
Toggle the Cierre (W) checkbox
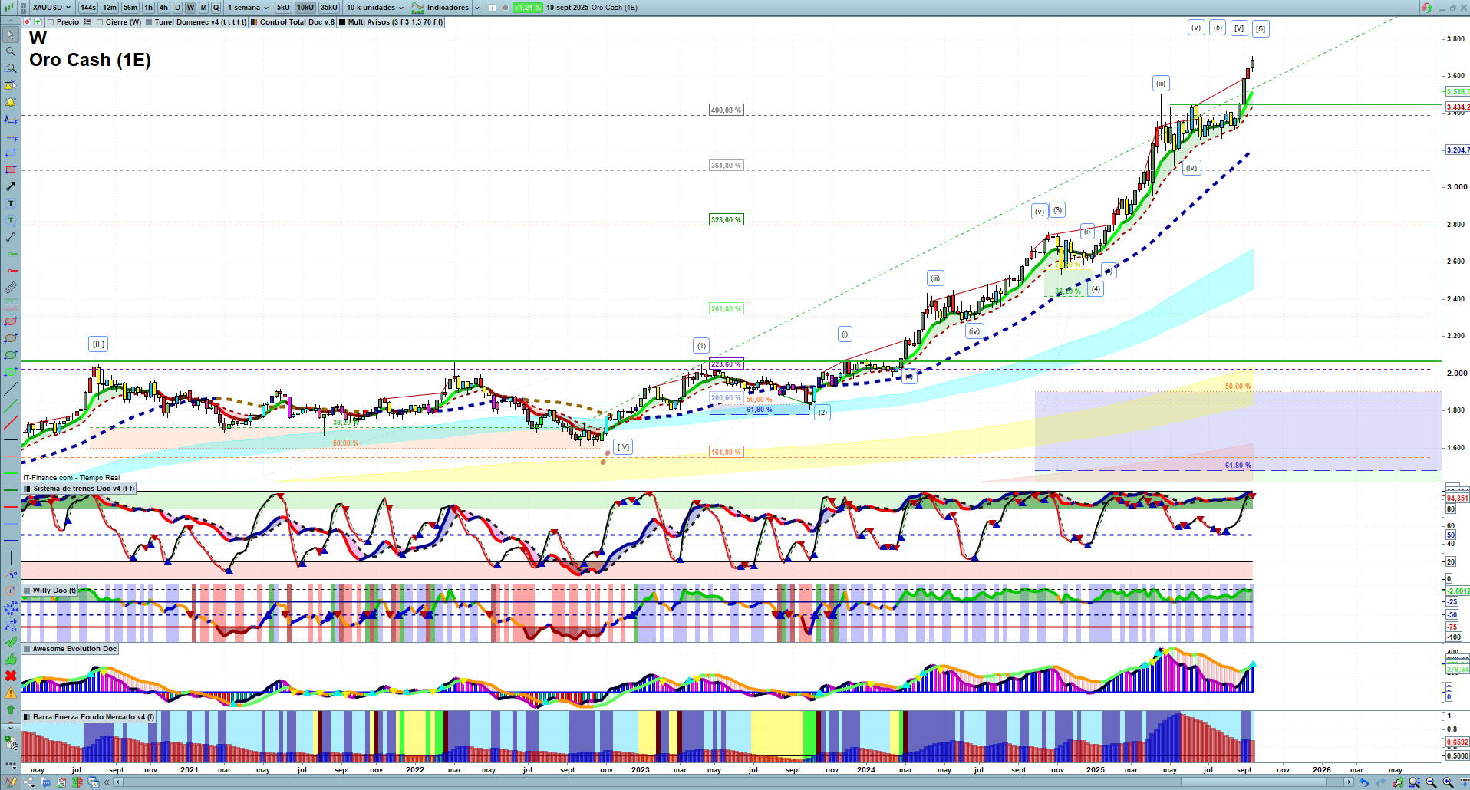(x=100, y=22)
